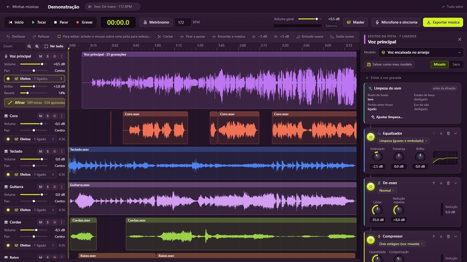Open the Modelo dropdown Voz encaixada no arranjo

point(421,52)
